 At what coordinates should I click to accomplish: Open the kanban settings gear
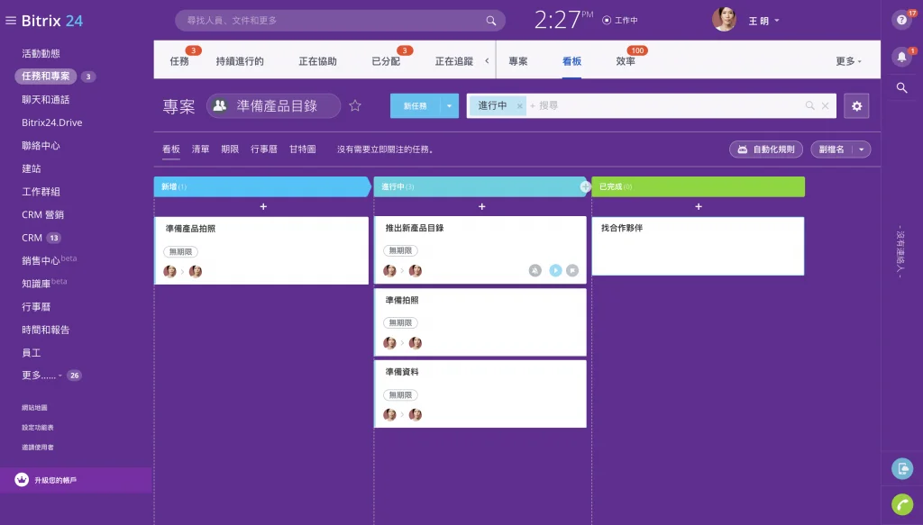856,106
